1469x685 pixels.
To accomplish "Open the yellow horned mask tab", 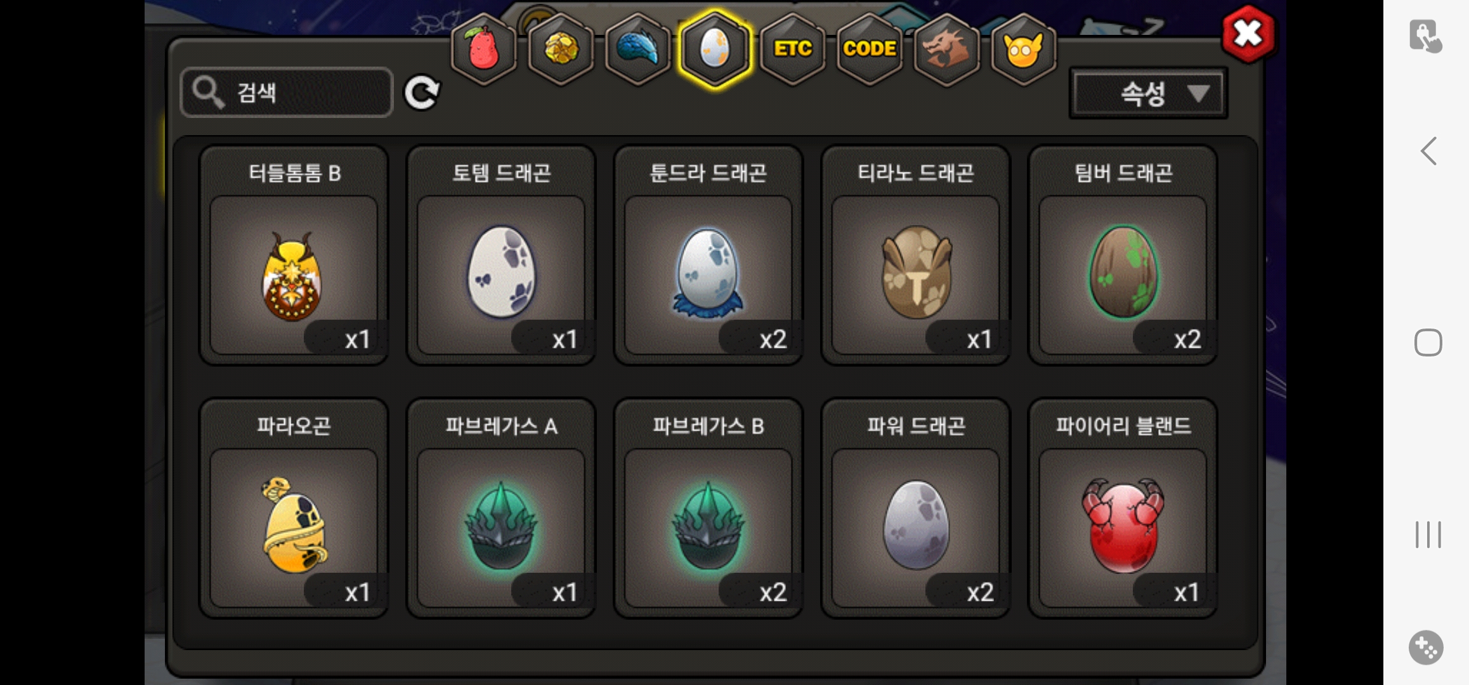I will [x=1023, y=49].
